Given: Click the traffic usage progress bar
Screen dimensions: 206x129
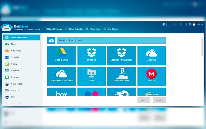Looking at the screenshot, I should point(176,24).
